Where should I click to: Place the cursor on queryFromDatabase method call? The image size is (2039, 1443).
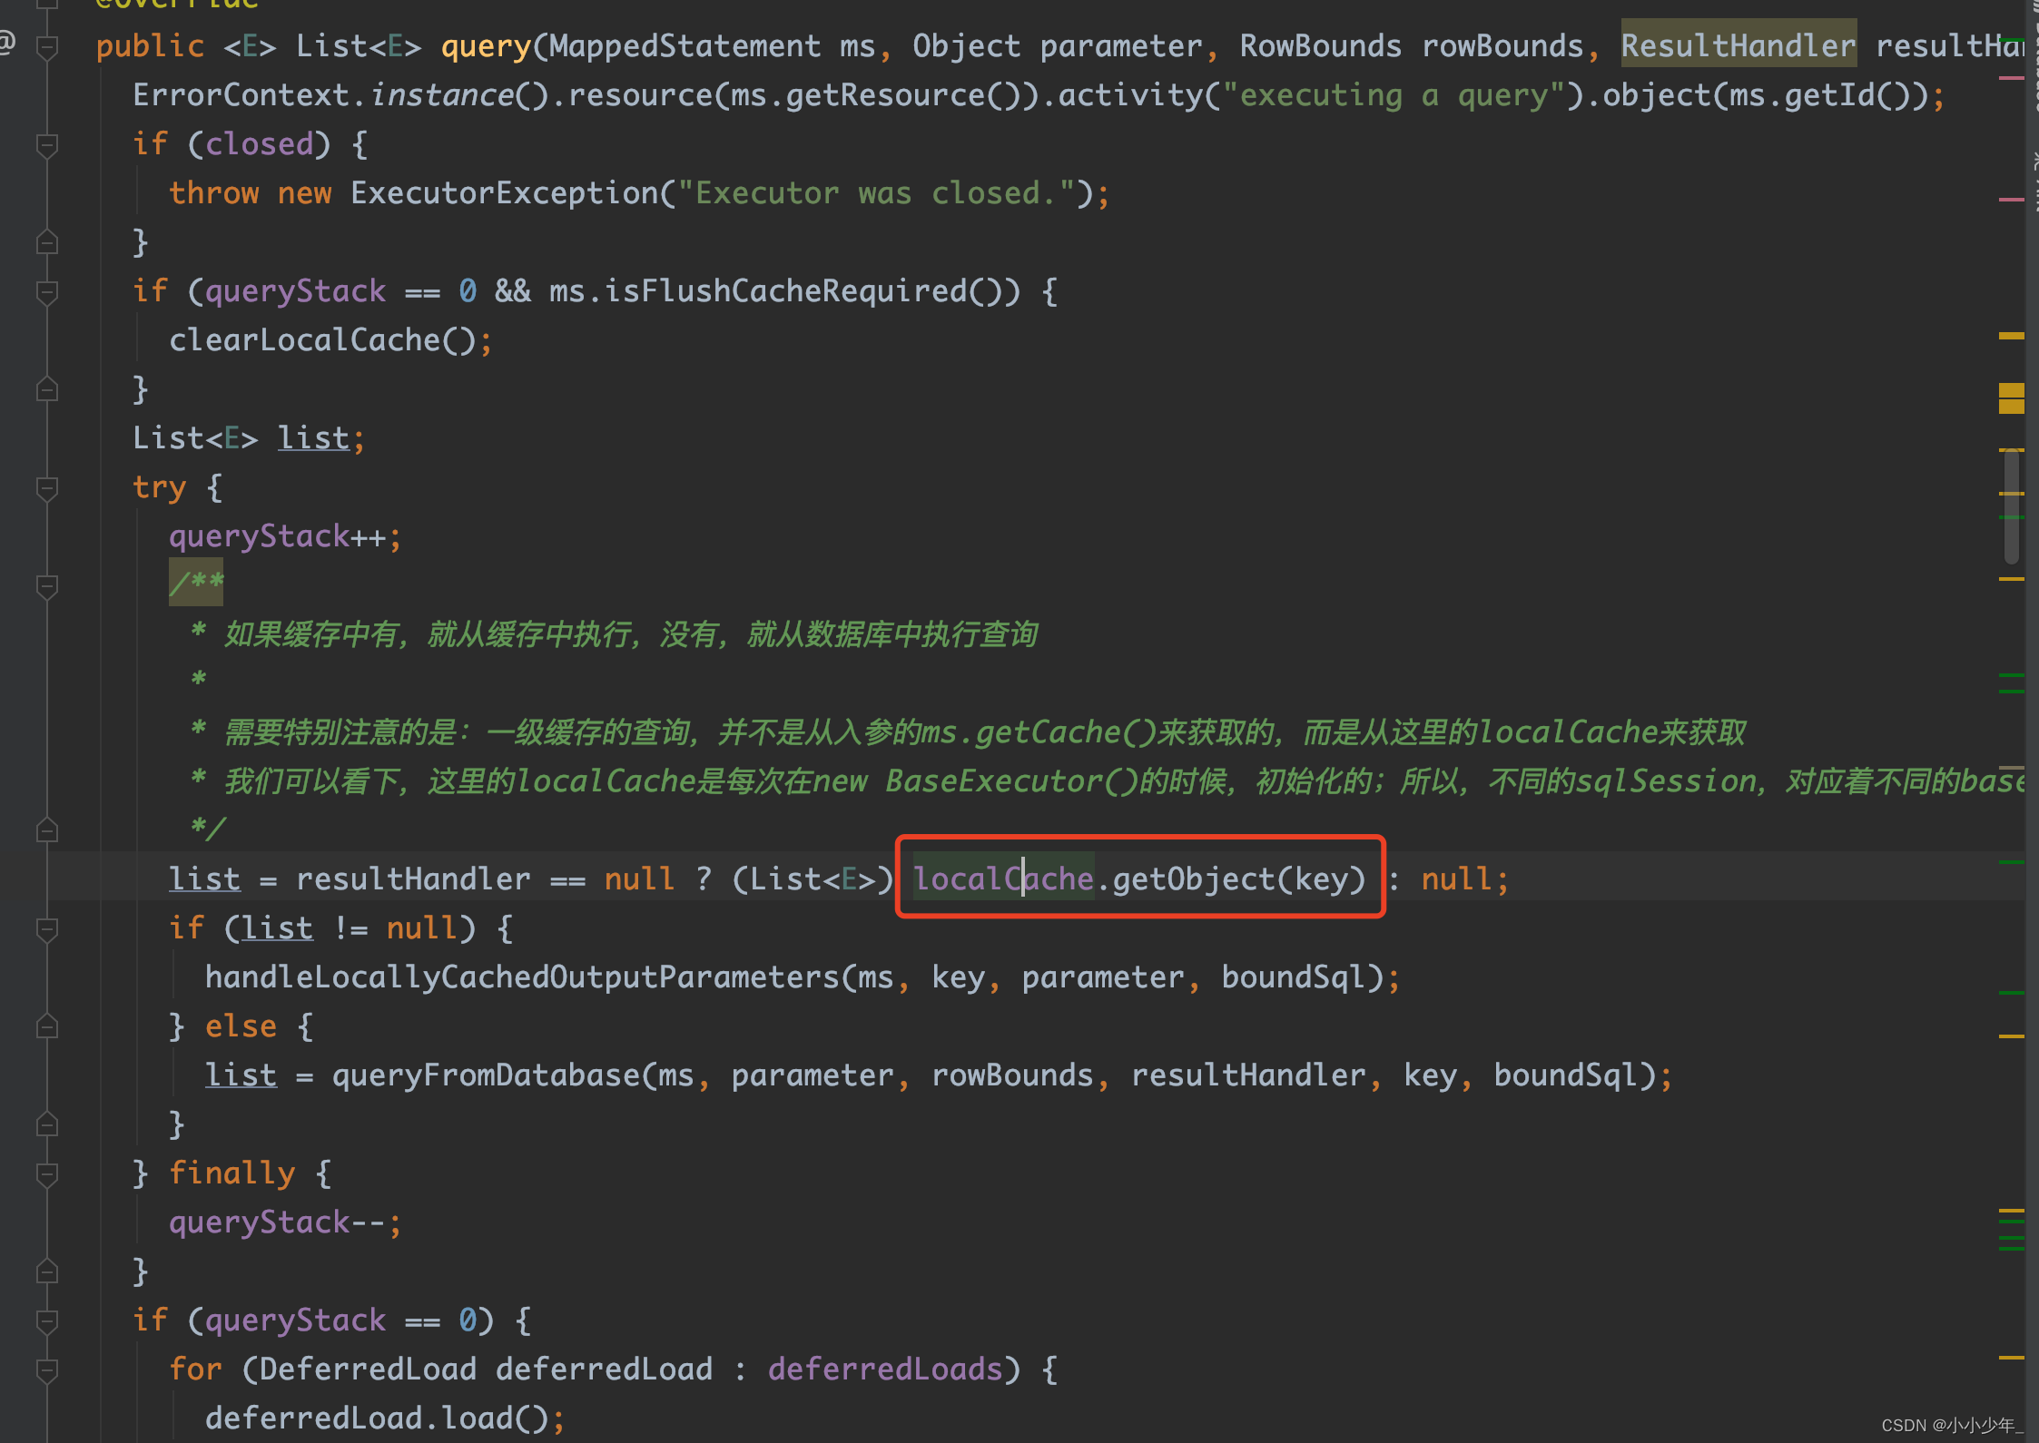487,1075
